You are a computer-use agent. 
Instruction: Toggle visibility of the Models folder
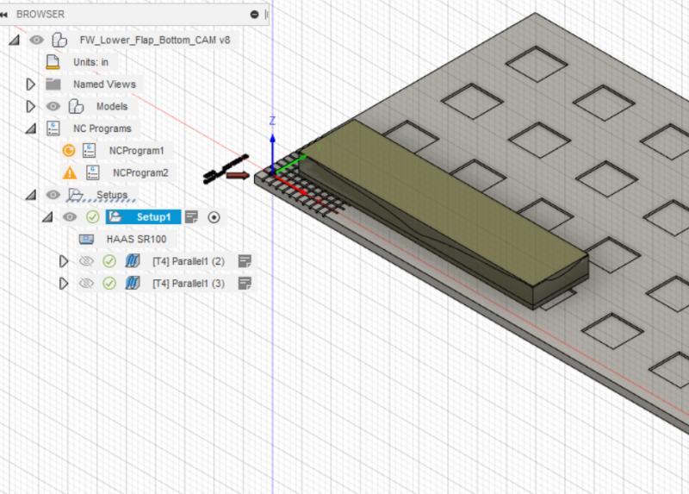[x=53, y=107]
